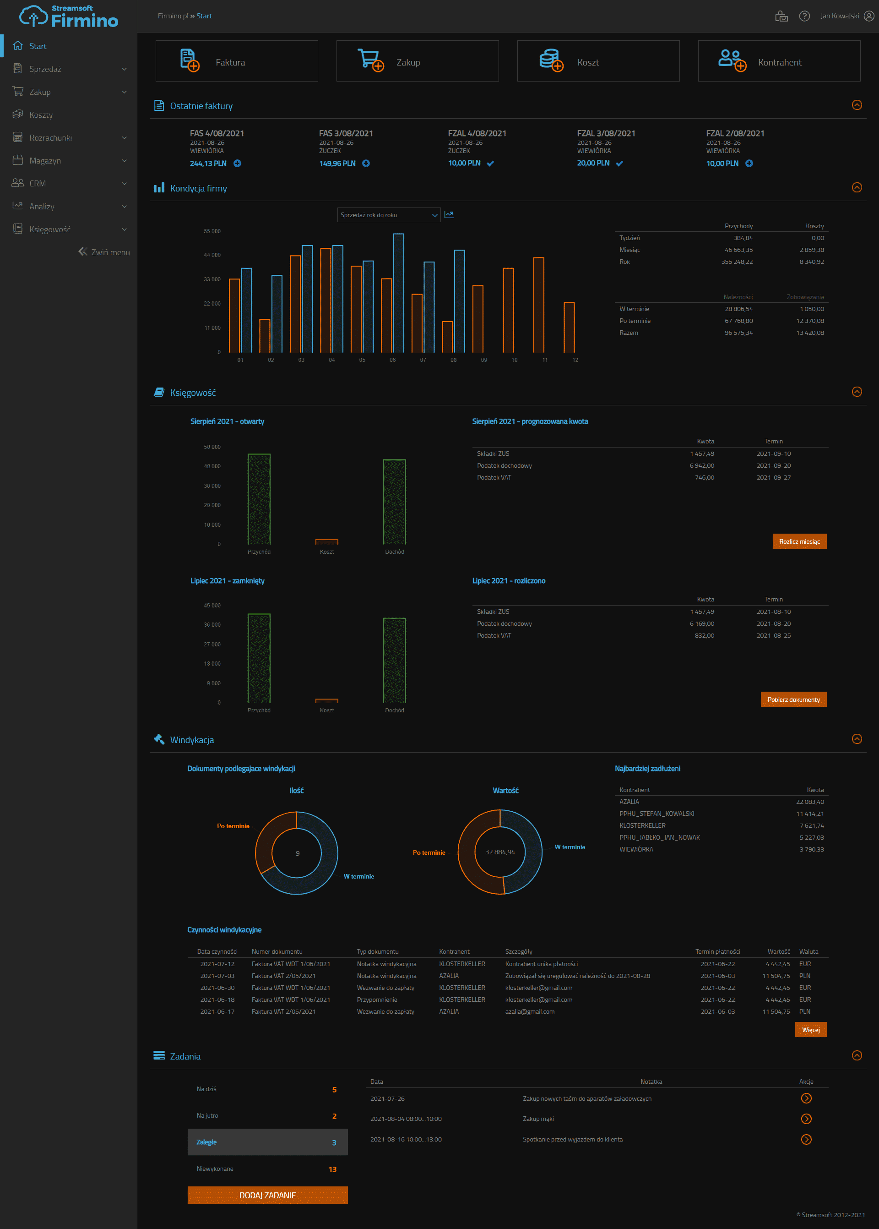Viewport: 879px width, 1229px height.
Task: Open Księgowość in the sidebar menu
Action: tap(68, 229)
